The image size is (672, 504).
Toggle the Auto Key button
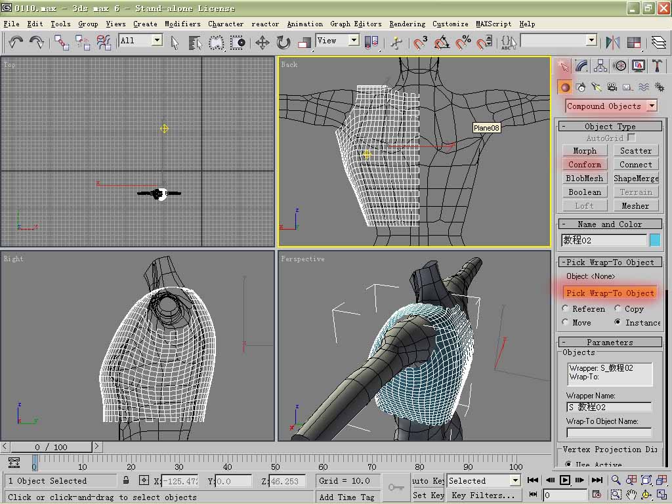click(428, 481)
